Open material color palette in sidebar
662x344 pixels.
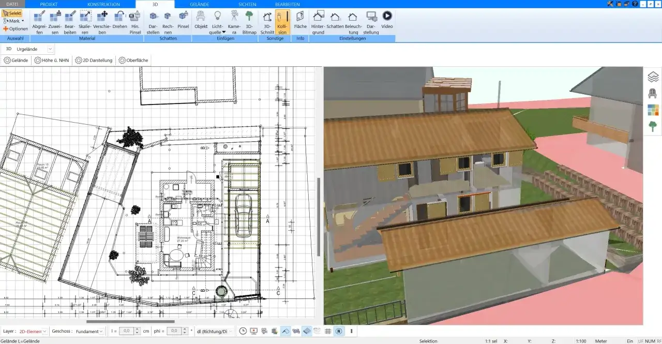coord(653,110)
